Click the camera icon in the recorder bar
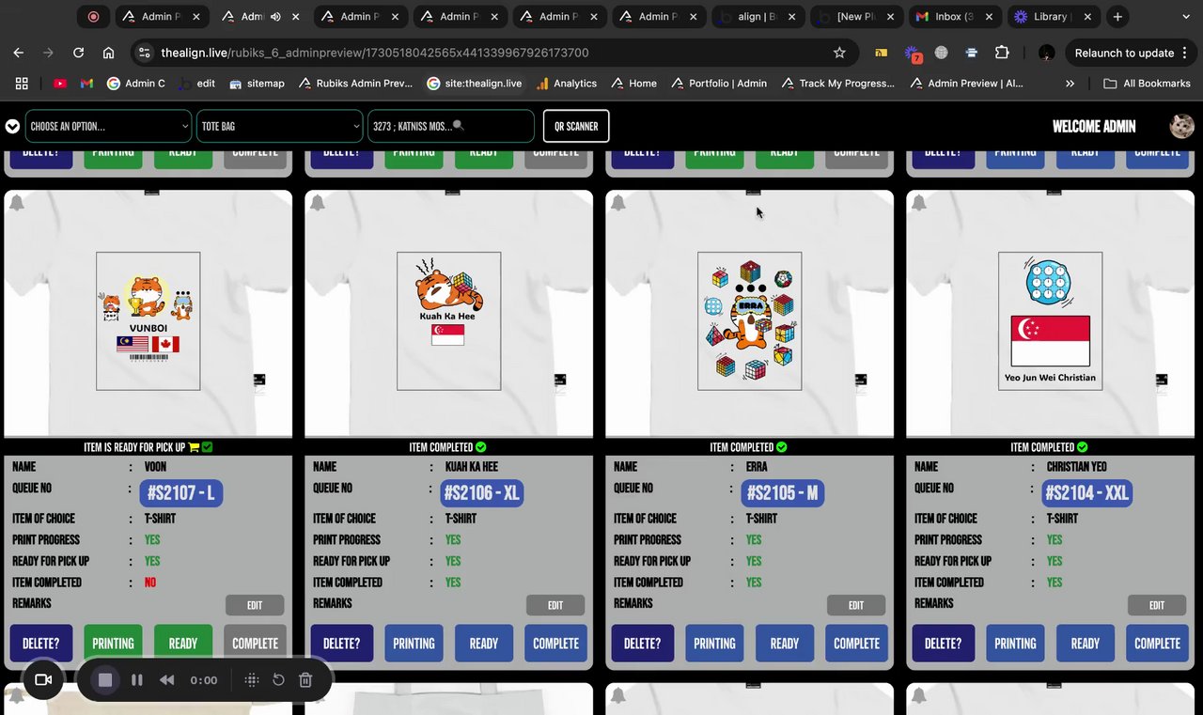The width and height of the screenshot is (1203, 715). (42, 679)
